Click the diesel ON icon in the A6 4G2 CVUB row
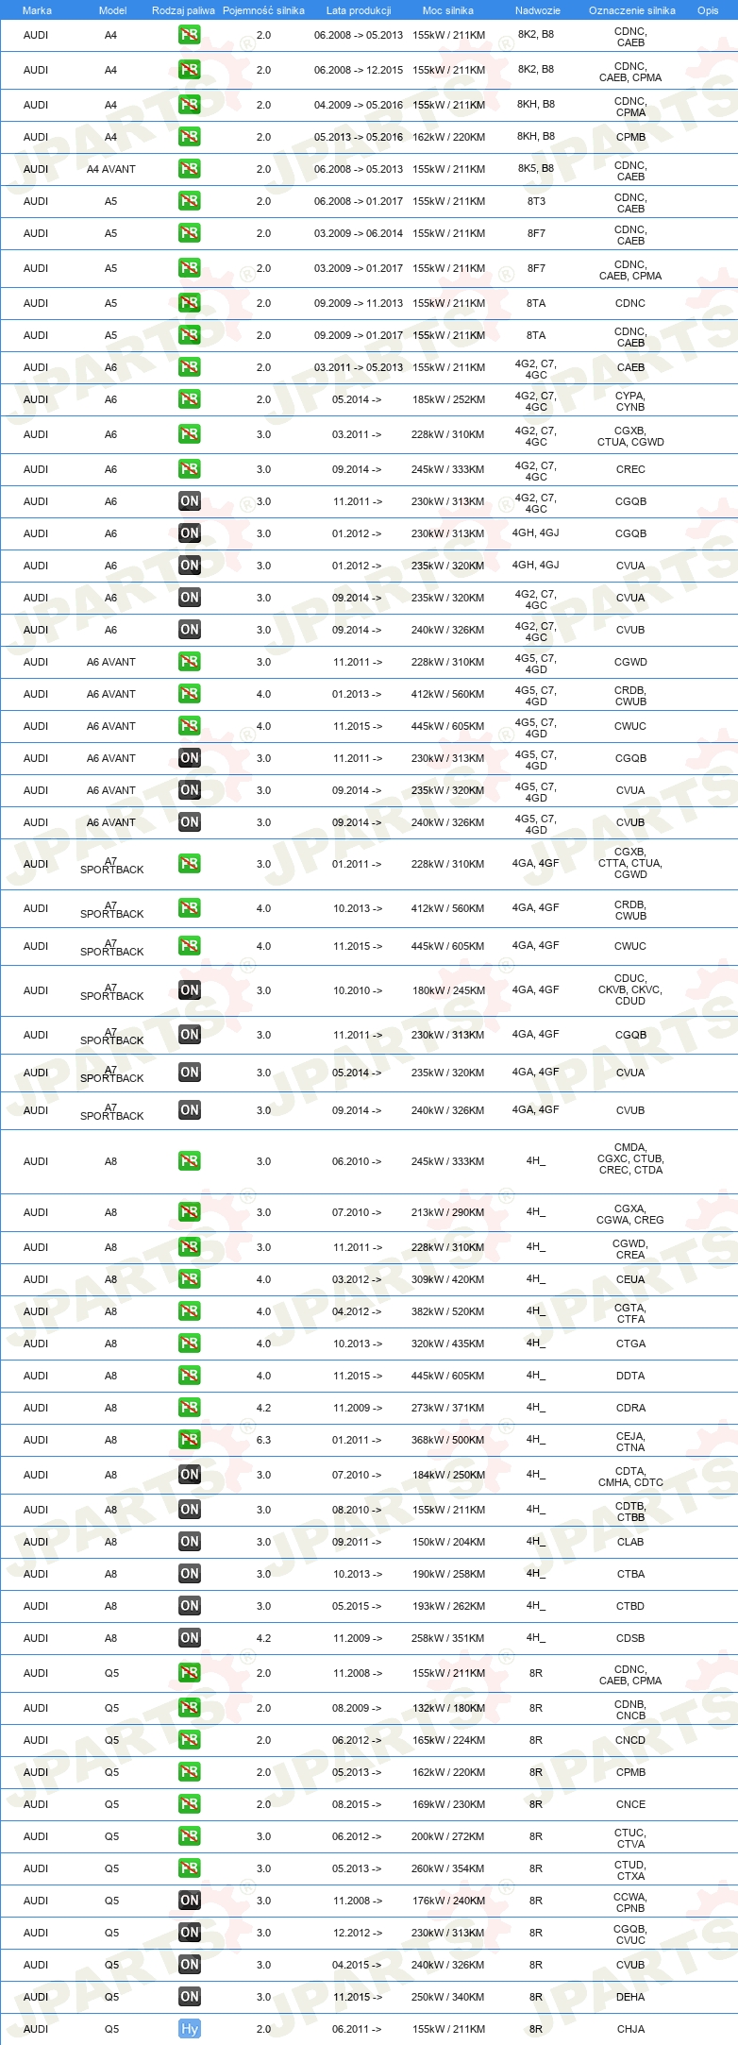Screen dimensions: 738x2045 [190, 630]
